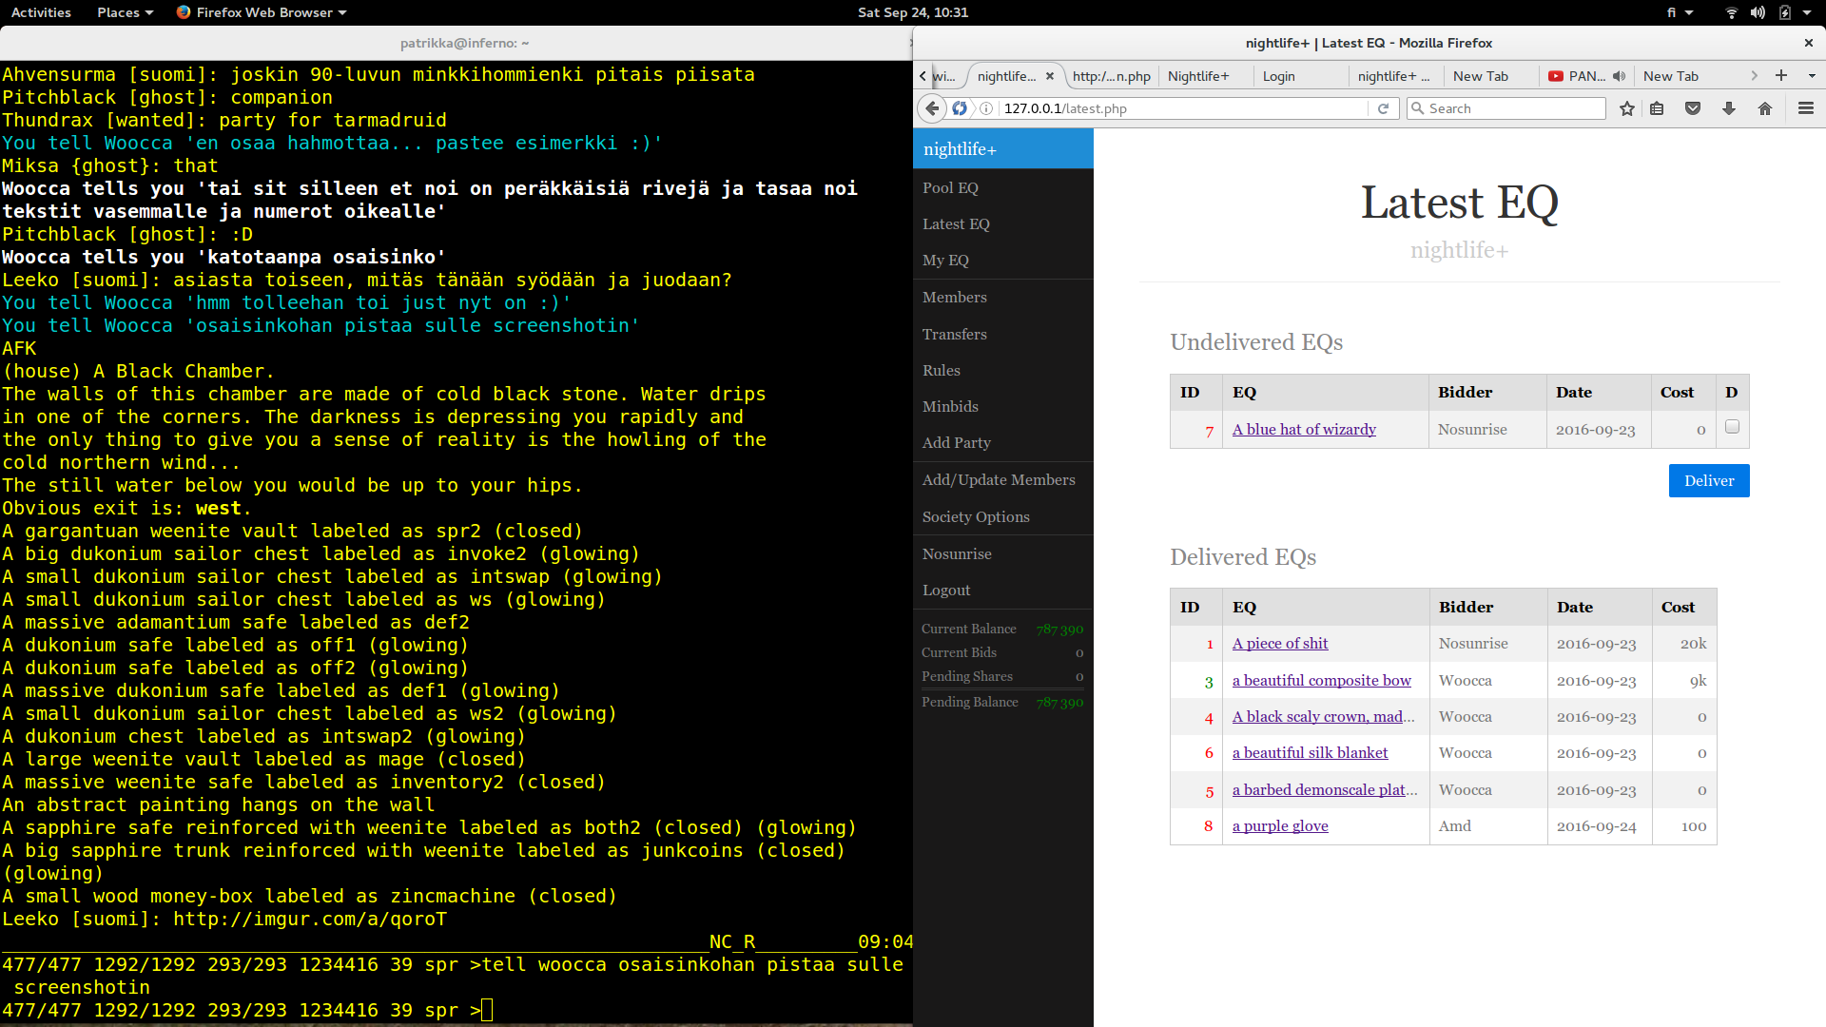Open 'A blue hat of wizardy' link
Screen dimensions: 1826x1027
1304,430
